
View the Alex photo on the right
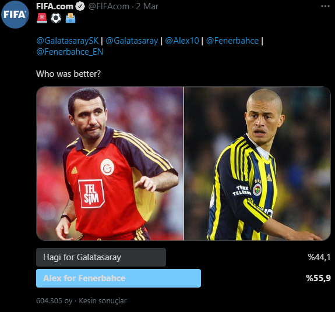[258, 164]
